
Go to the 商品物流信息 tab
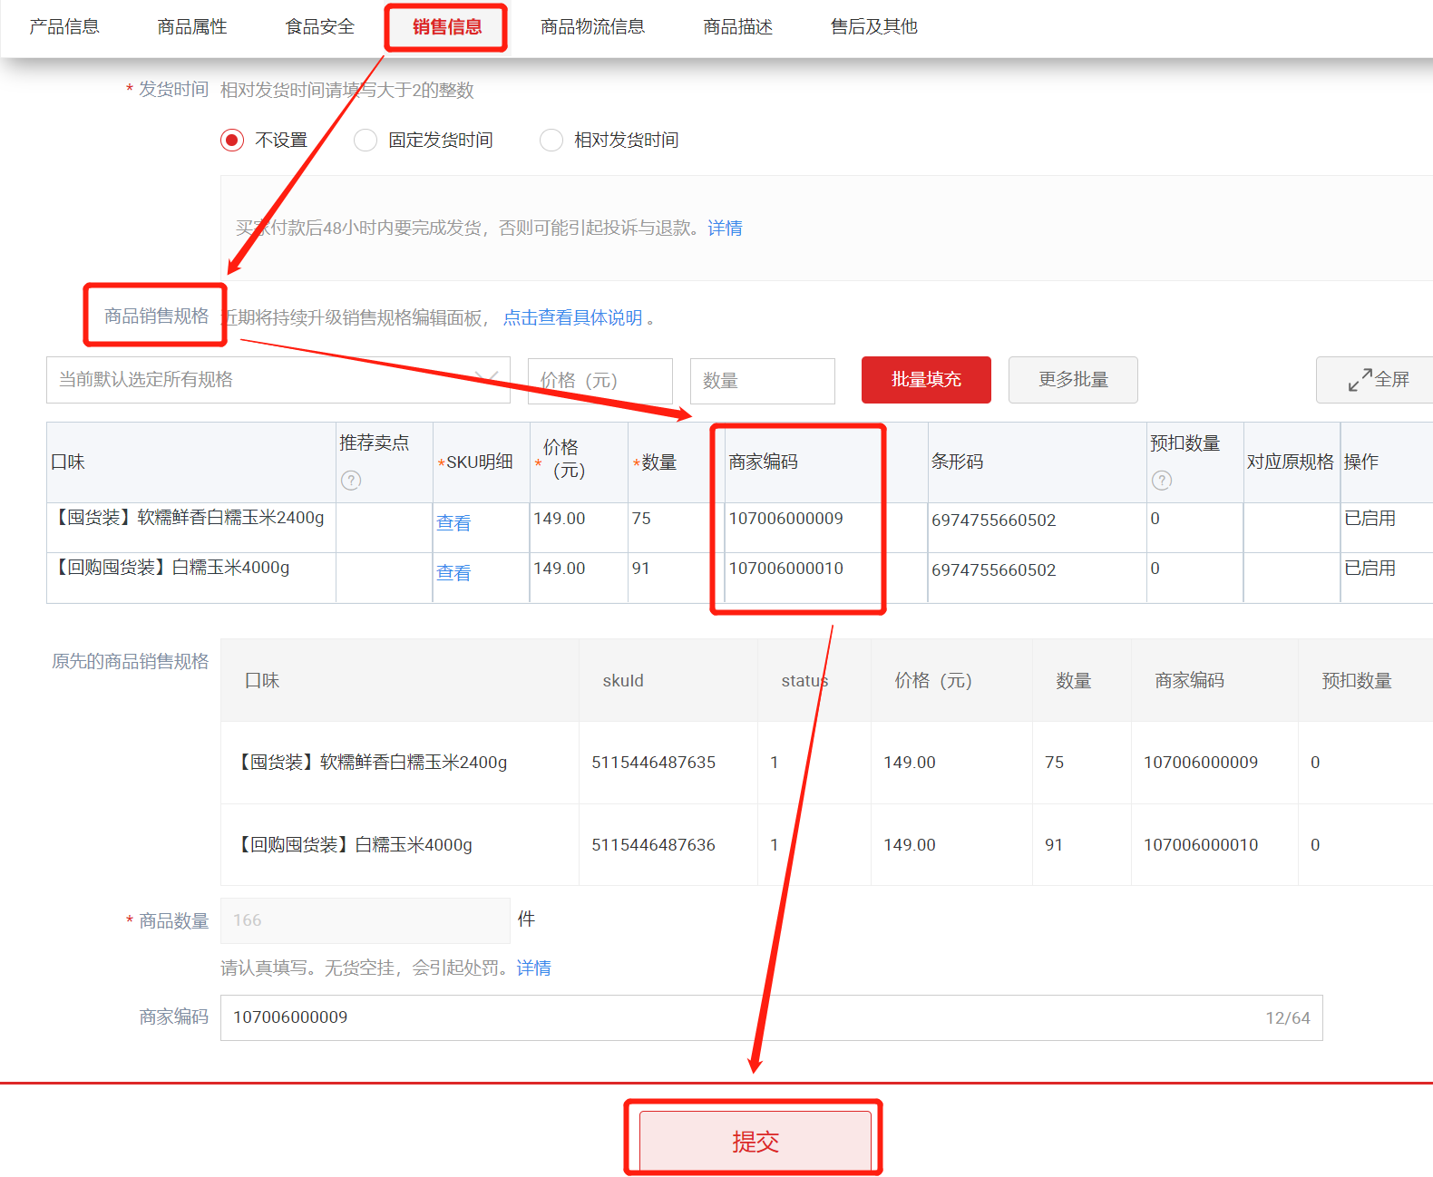593,27
